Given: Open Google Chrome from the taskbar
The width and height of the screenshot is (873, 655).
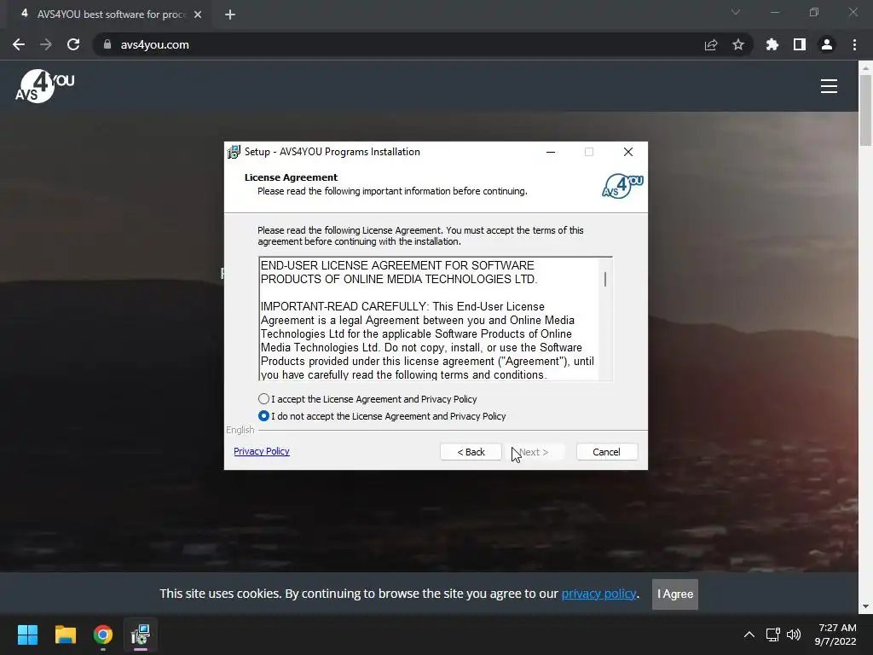Looking at the screenshot, I should pos(103,635).
